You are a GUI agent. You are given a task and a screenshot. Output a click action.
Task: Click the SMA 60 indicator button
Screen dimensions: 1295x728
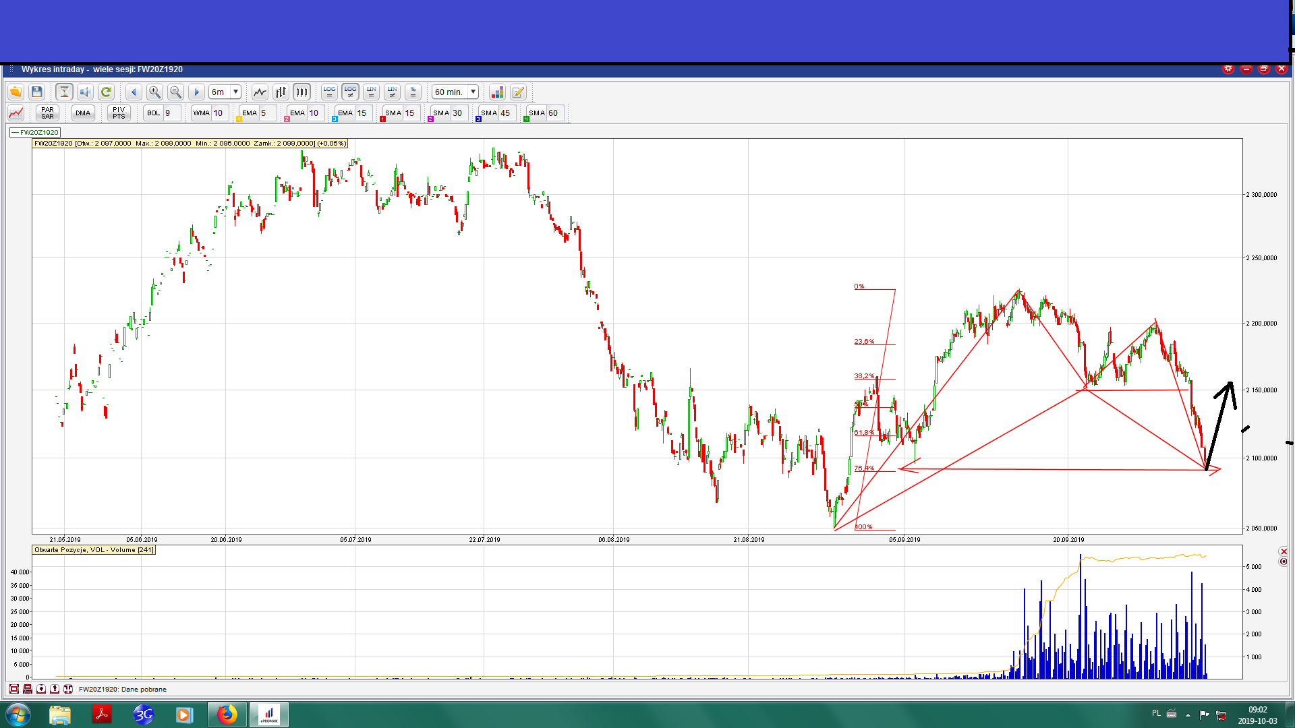click(537, 113)
